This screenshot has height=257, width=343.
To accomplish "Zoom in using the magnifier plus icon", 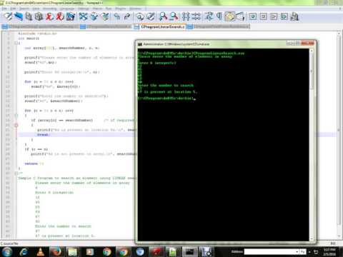I will (163, 16).
